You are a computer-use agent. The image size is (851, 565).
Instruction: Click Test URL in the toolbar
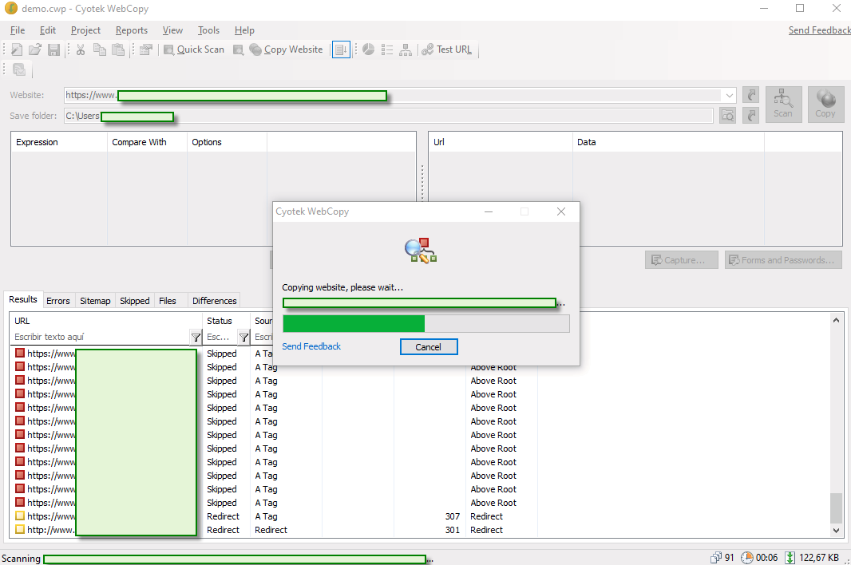(447, 50)
